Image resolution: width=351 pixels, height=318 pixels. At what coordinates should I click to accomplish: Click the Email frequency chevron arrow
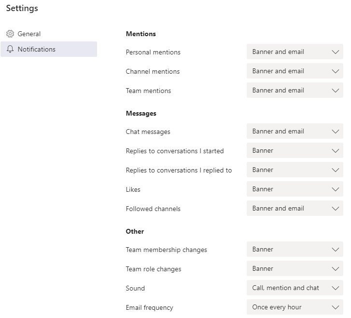[x=336, y=307]
